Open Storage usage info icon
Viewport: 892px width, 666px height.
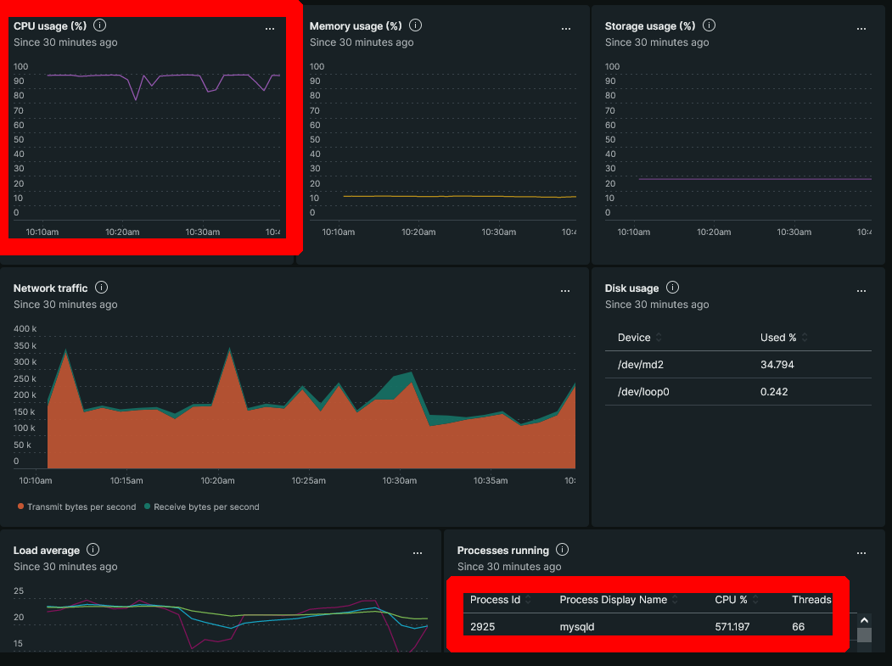[709, 25]
